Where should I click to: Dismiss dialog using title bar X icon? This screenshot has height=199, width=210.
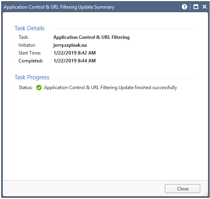205,7
